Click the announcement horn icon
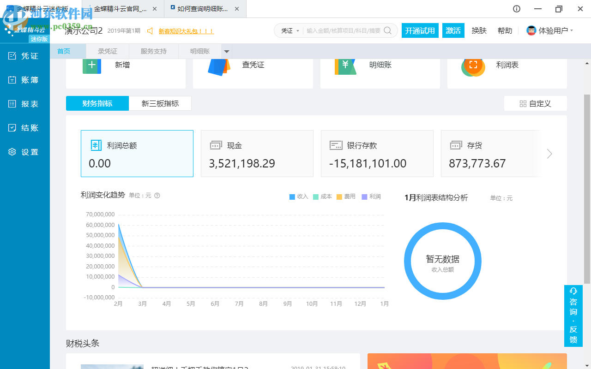This screenshot has height=369, width=591. tap(150, 31)
